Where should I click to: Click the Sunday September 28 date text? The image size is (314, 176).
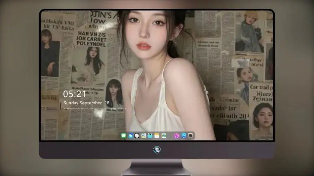[86, 103]
